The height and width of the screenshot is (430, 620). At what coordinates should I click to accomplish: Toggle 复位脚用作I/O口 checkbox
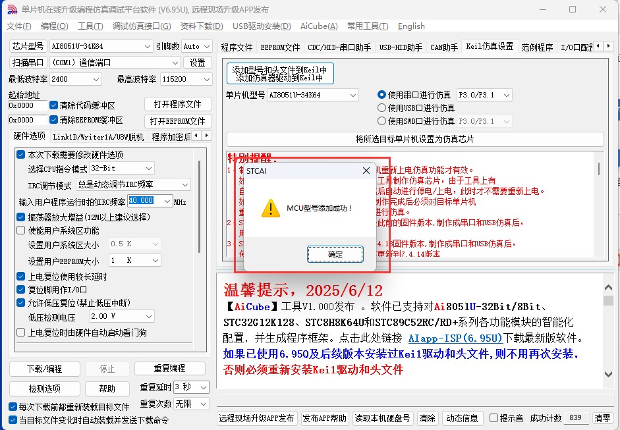21,289
